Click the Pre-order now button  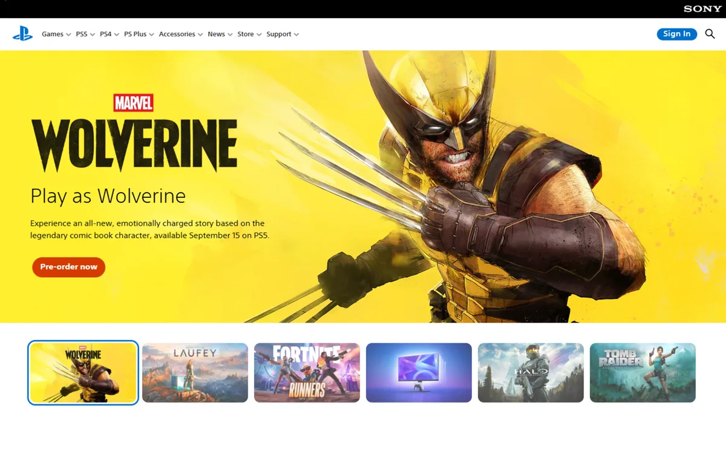pos(69,267)
